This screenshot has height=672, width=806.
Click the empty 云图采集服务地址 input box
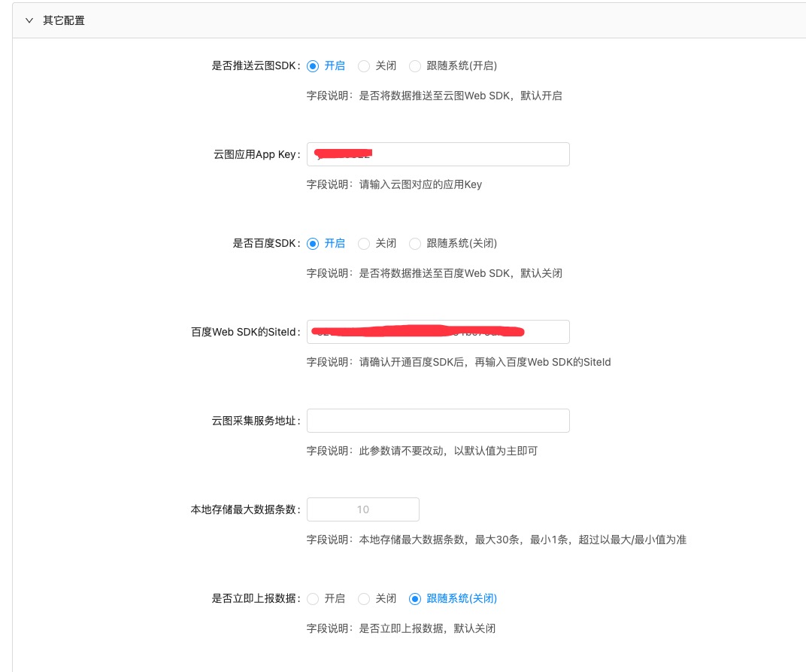click(438, 421)
